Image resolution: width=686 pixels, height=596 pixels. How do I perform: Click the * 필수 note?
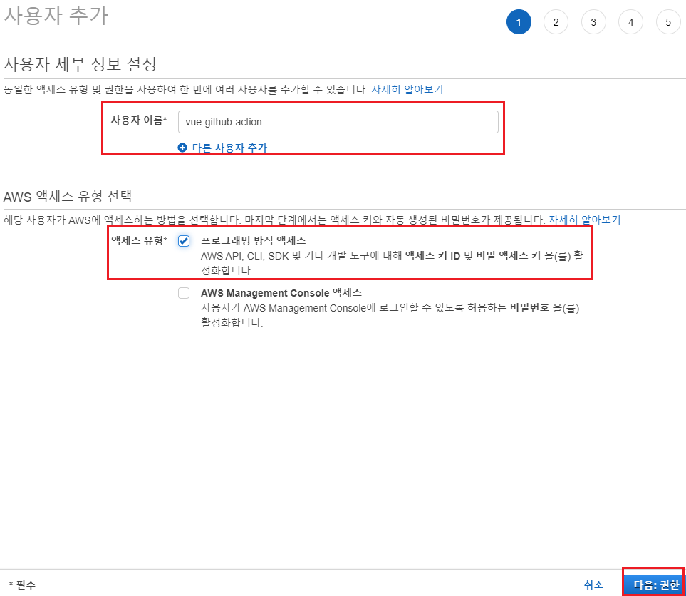[22, 585]
